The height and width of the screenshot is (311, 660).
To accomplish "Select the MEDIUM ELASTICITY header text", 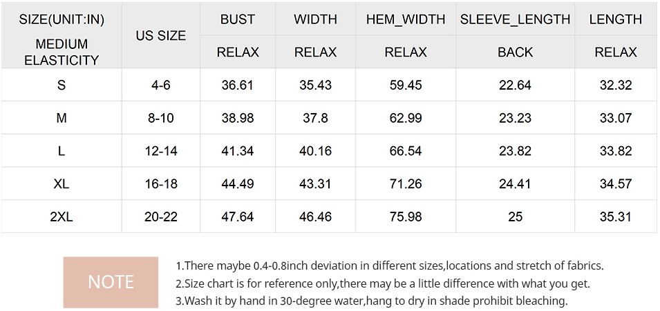I will pyautogui.click(x=62, y=52).
